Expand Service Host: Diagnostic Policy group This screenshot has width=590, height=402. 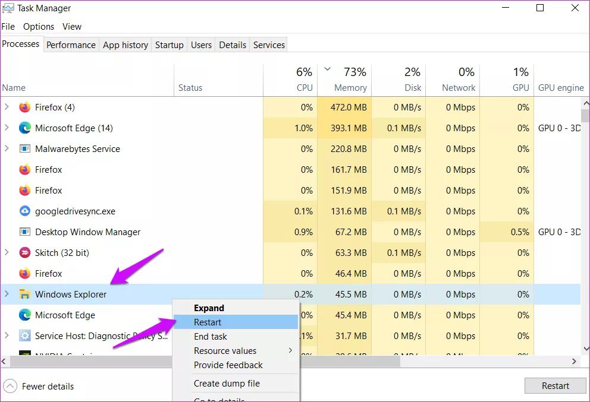coord(7,335)
